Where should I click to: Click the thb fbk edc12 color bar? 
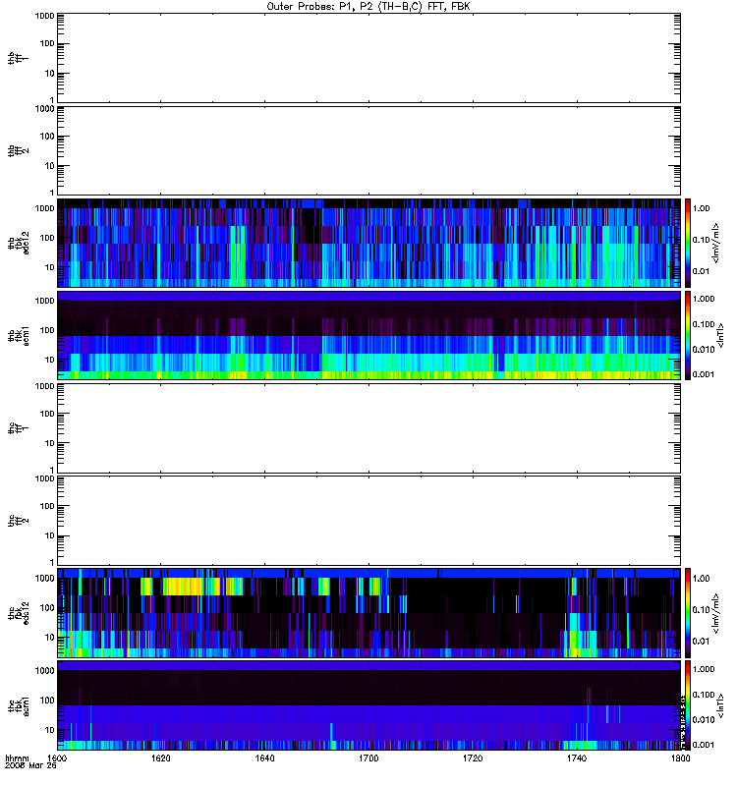pos(688,243)
